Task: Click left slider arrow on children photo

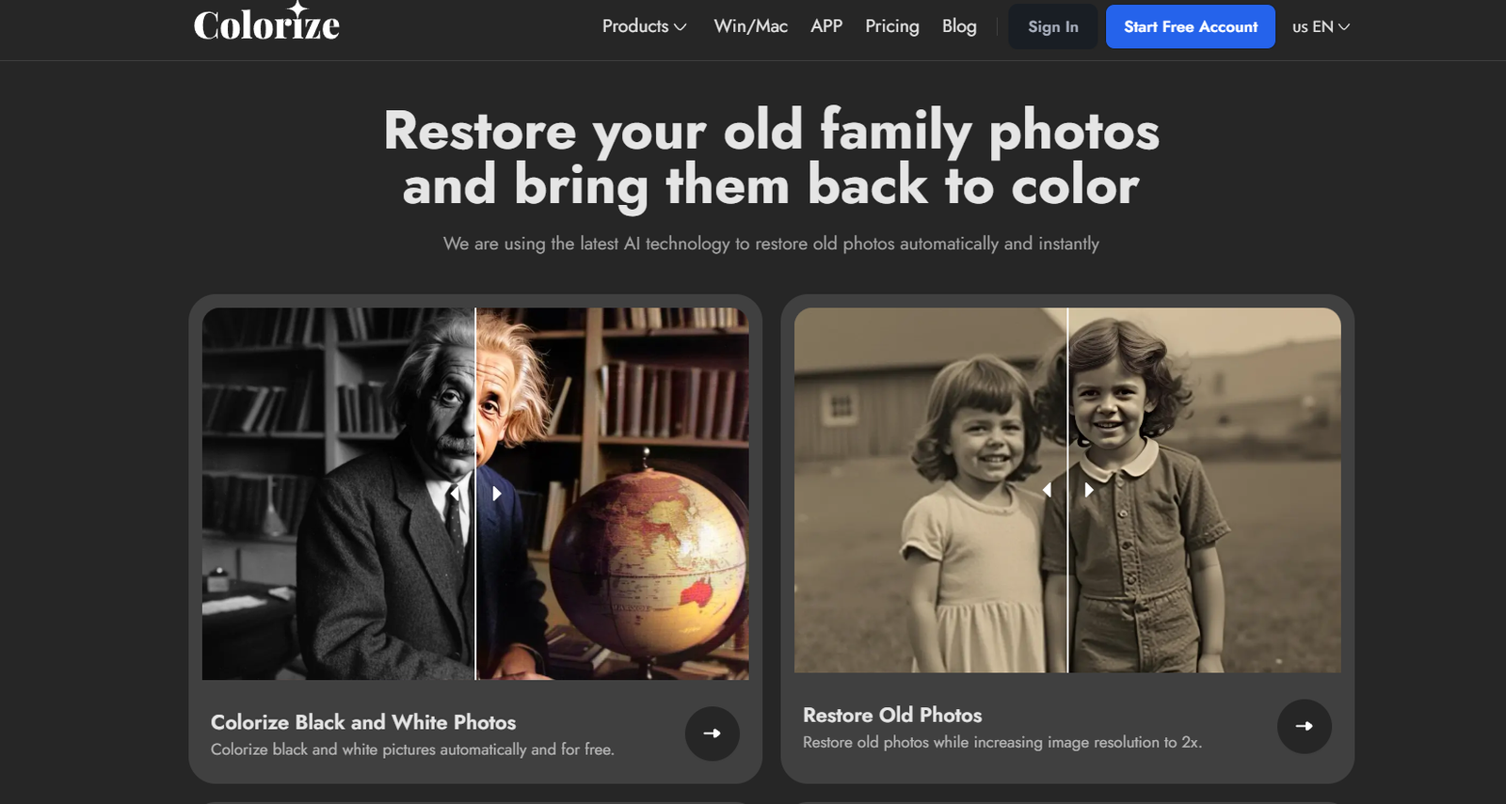Action: (x=1047, y=490)
